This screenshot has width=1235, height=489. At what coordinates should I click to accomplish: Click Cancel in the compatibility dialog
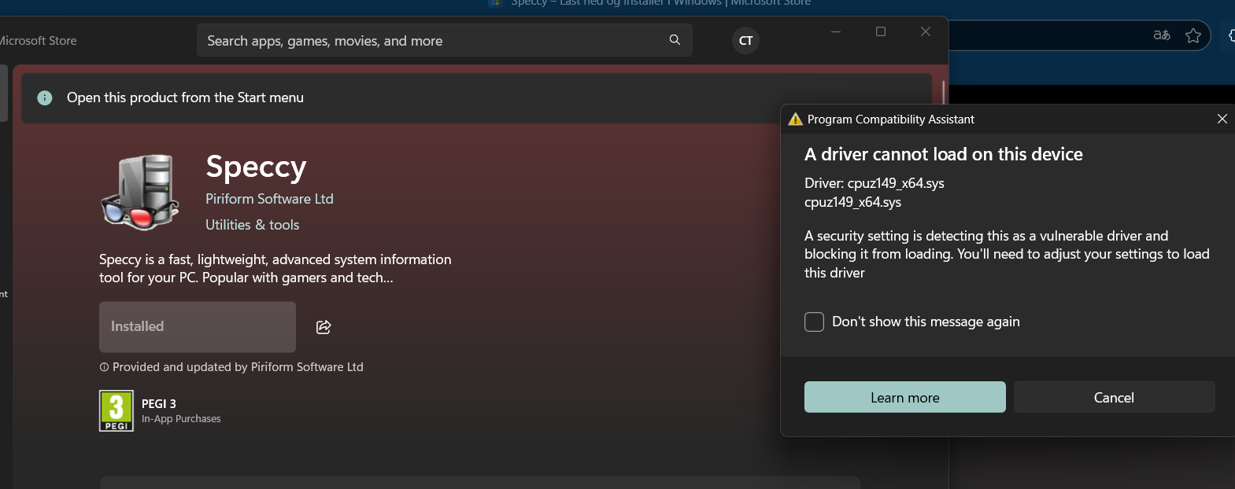tap(1114, 397)
